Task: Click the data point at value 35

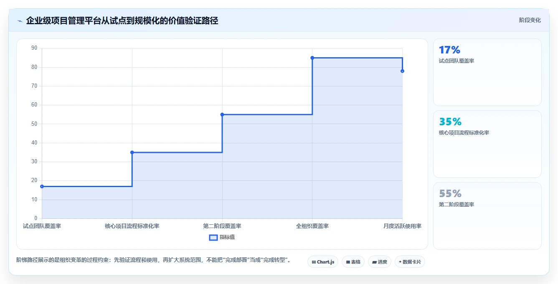Action: tap(132, 152)
